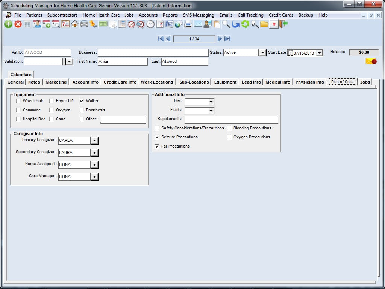
Task: Click the green money bill icon
Action: point(103,24)
